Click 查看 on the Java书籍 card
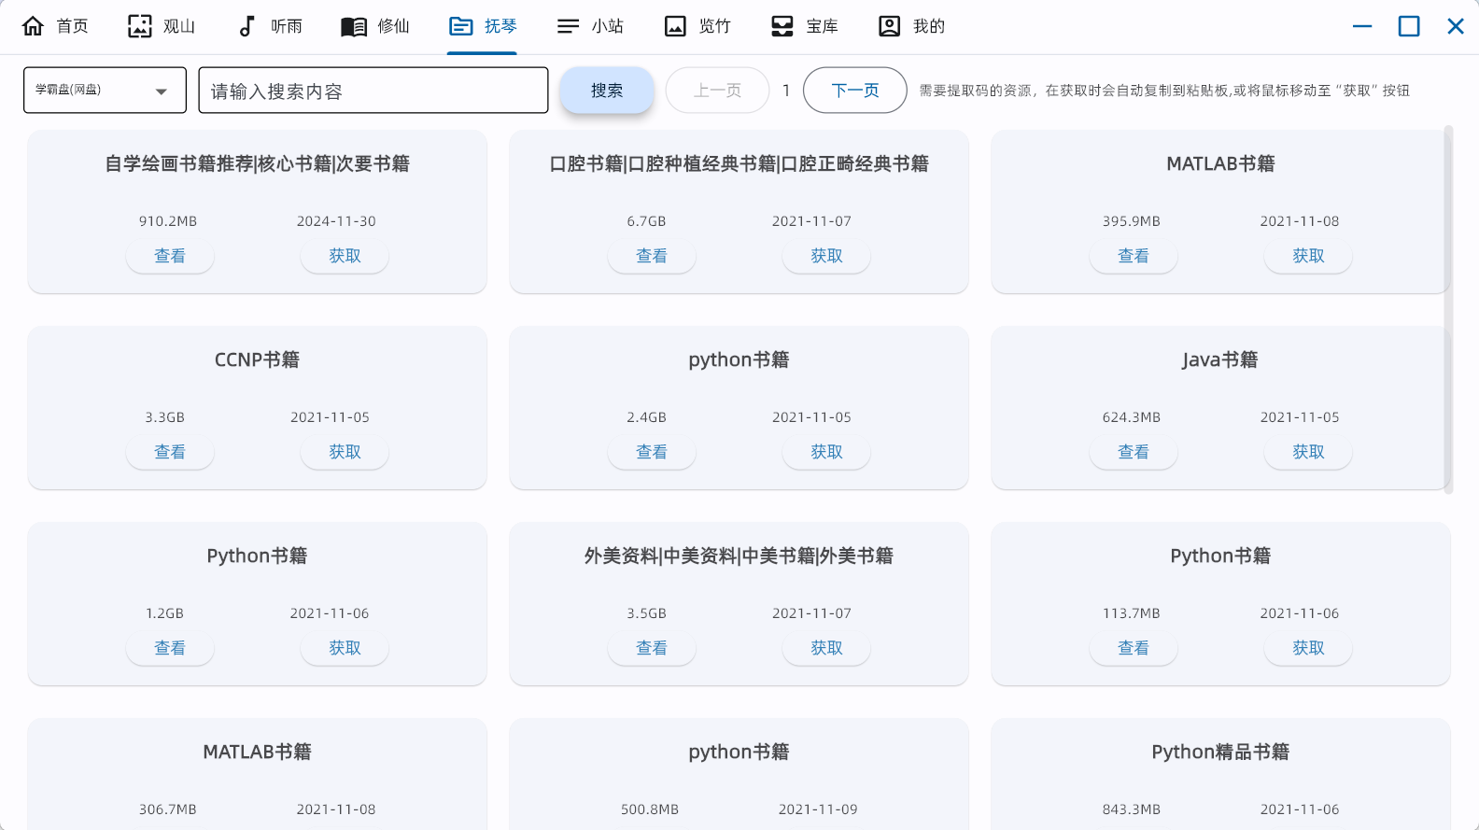Screen dimensions: 1479x830 [x=1134, y=452]
